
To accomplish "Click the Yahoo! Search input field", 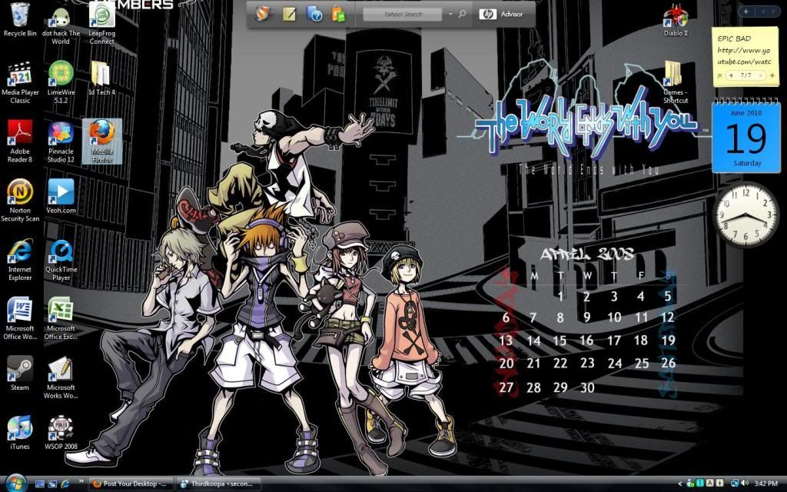I will click(x=403, y=14).
